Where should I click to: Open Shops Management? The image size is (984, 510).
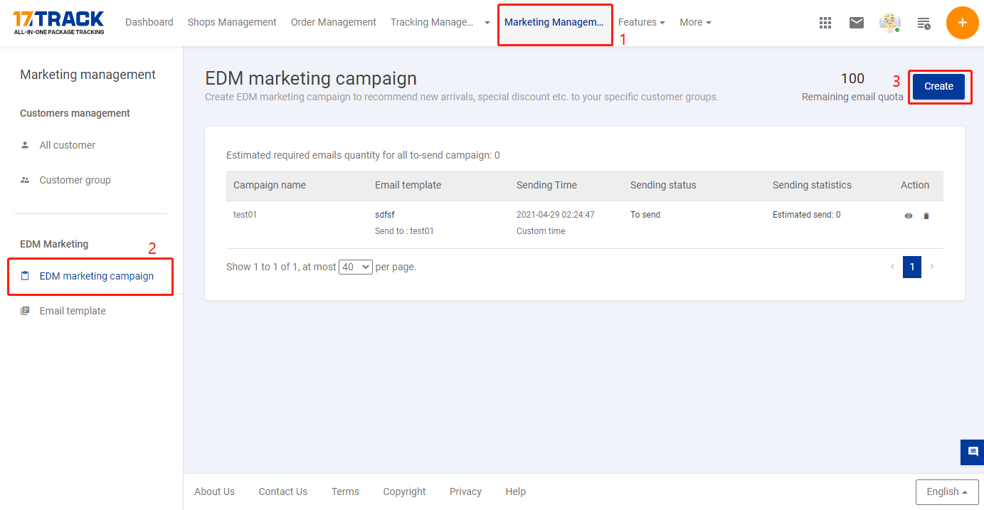[232, 22]
